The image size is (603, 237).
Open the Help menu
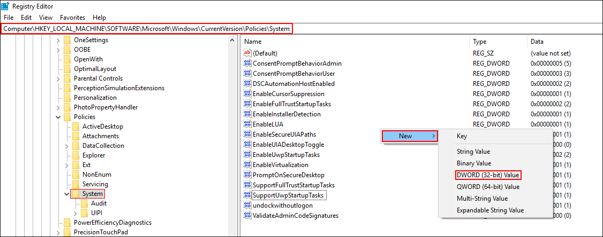(x=99, y=18)
